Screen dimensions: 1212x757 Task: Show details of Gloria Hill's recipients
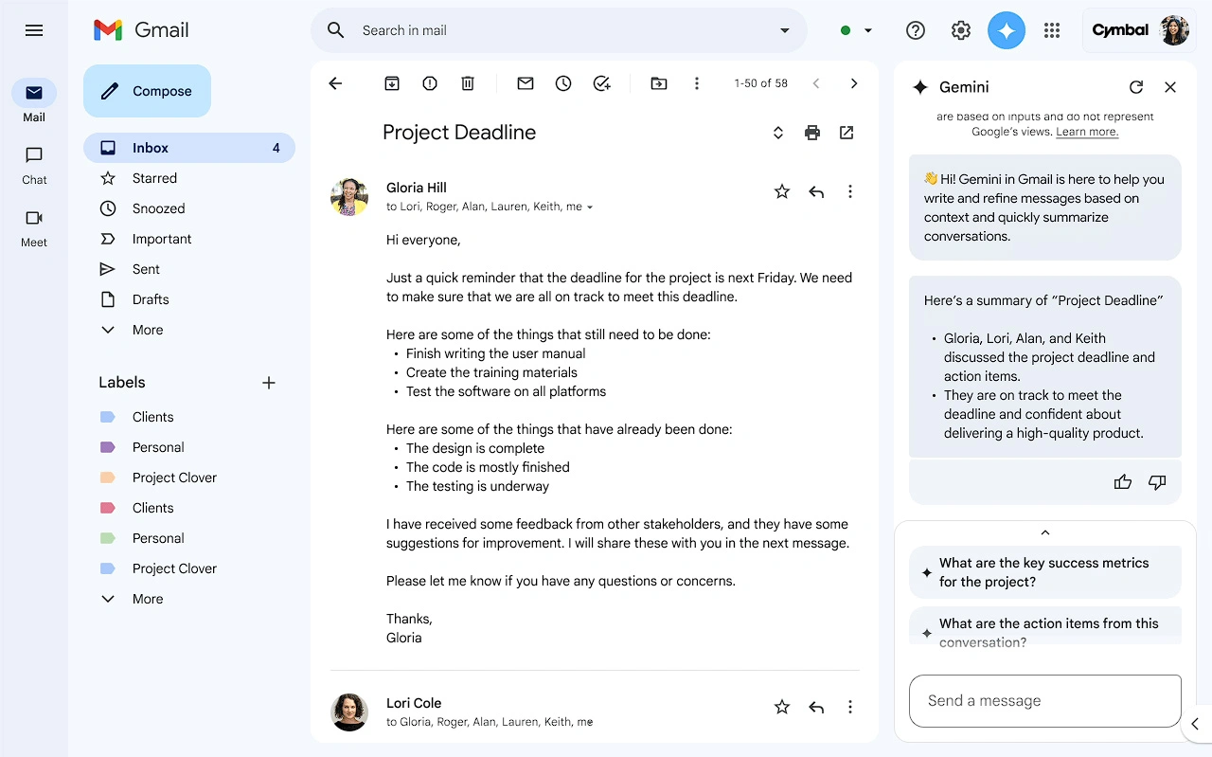(x=590, y=207)
